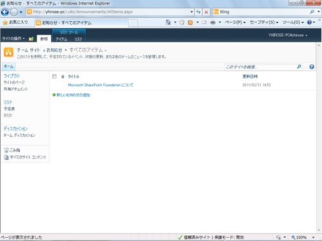
Task: Expand the Print dropdown arrow
Action: (x=220, y=22)
